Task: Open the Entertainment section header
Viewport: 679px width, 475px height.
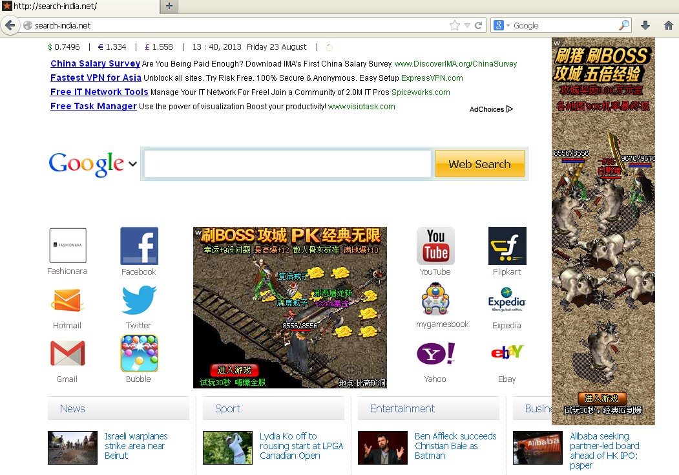Action: (428, 408)
